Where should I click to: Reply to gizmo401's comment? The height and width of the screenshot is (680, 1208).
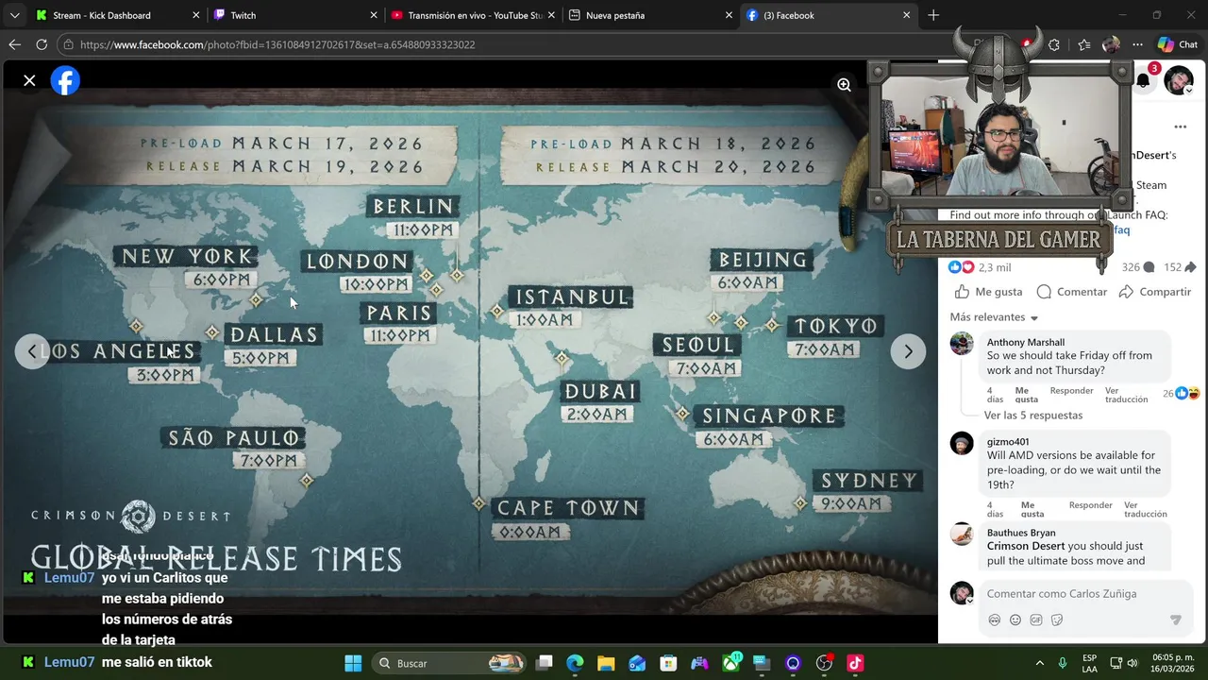pos(1090,505)
